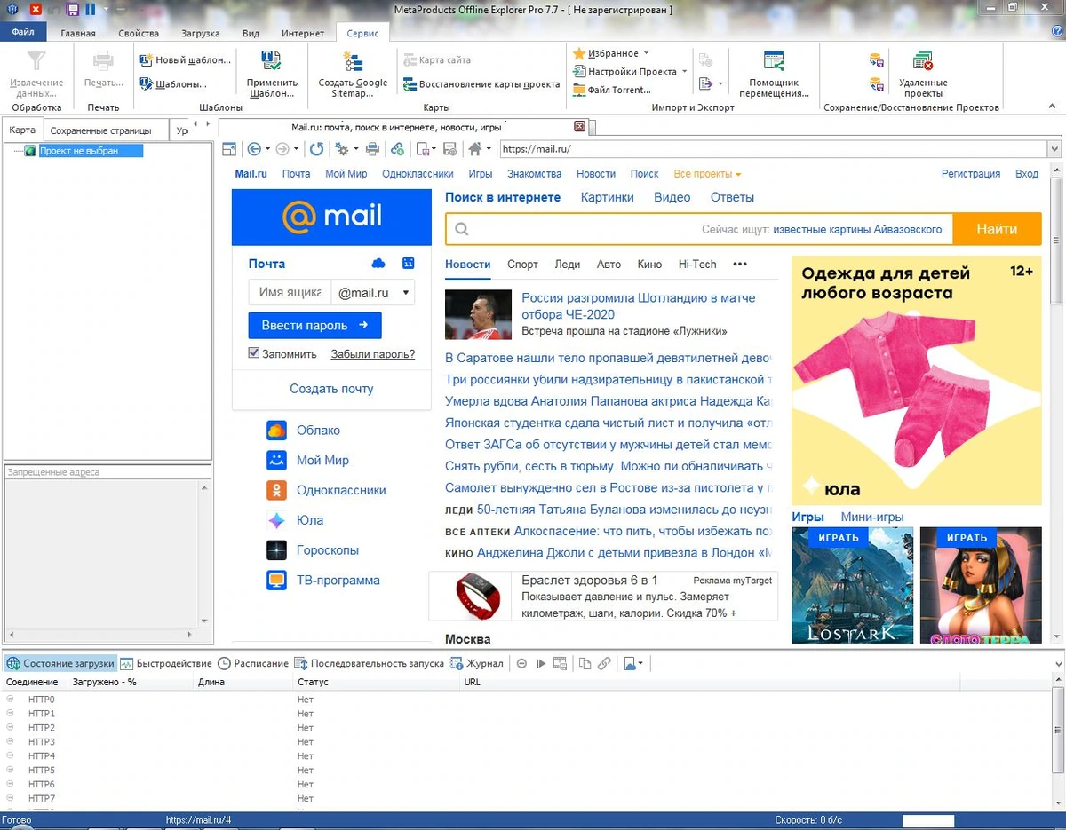The image size is (1066, 830).
Task: Click the Создать почту link
Action: coord(331,389)
